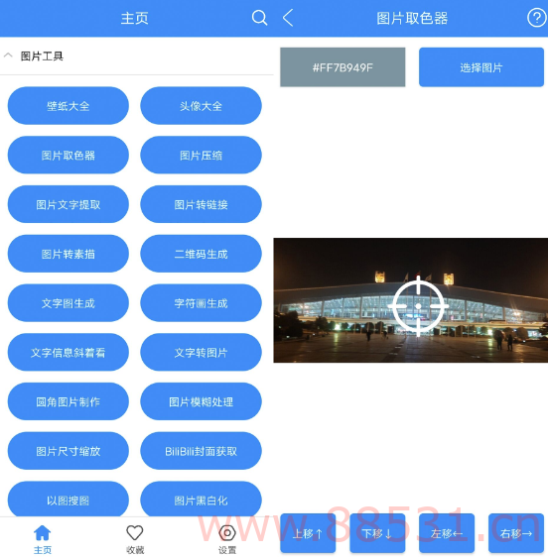Open 图片尺寸缩放 tool
Image resolution: width=548 pixels, height=557 pixels.
(x=68, y=451)
